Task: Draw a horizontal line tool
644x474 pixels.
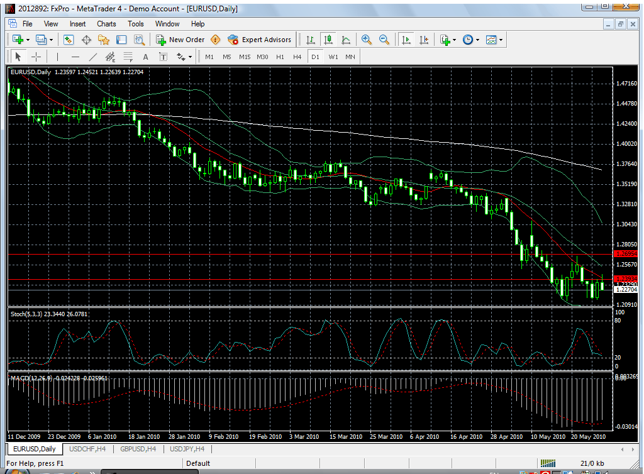Action: 75,57
